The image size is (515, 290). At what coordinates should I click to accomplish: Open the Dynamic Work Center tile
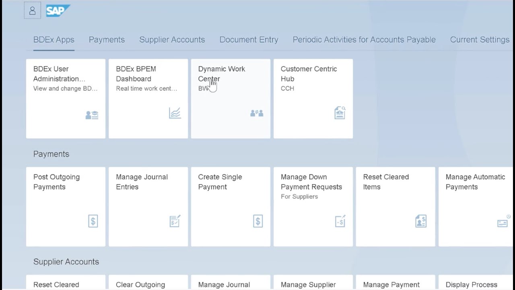coord(231,99)
